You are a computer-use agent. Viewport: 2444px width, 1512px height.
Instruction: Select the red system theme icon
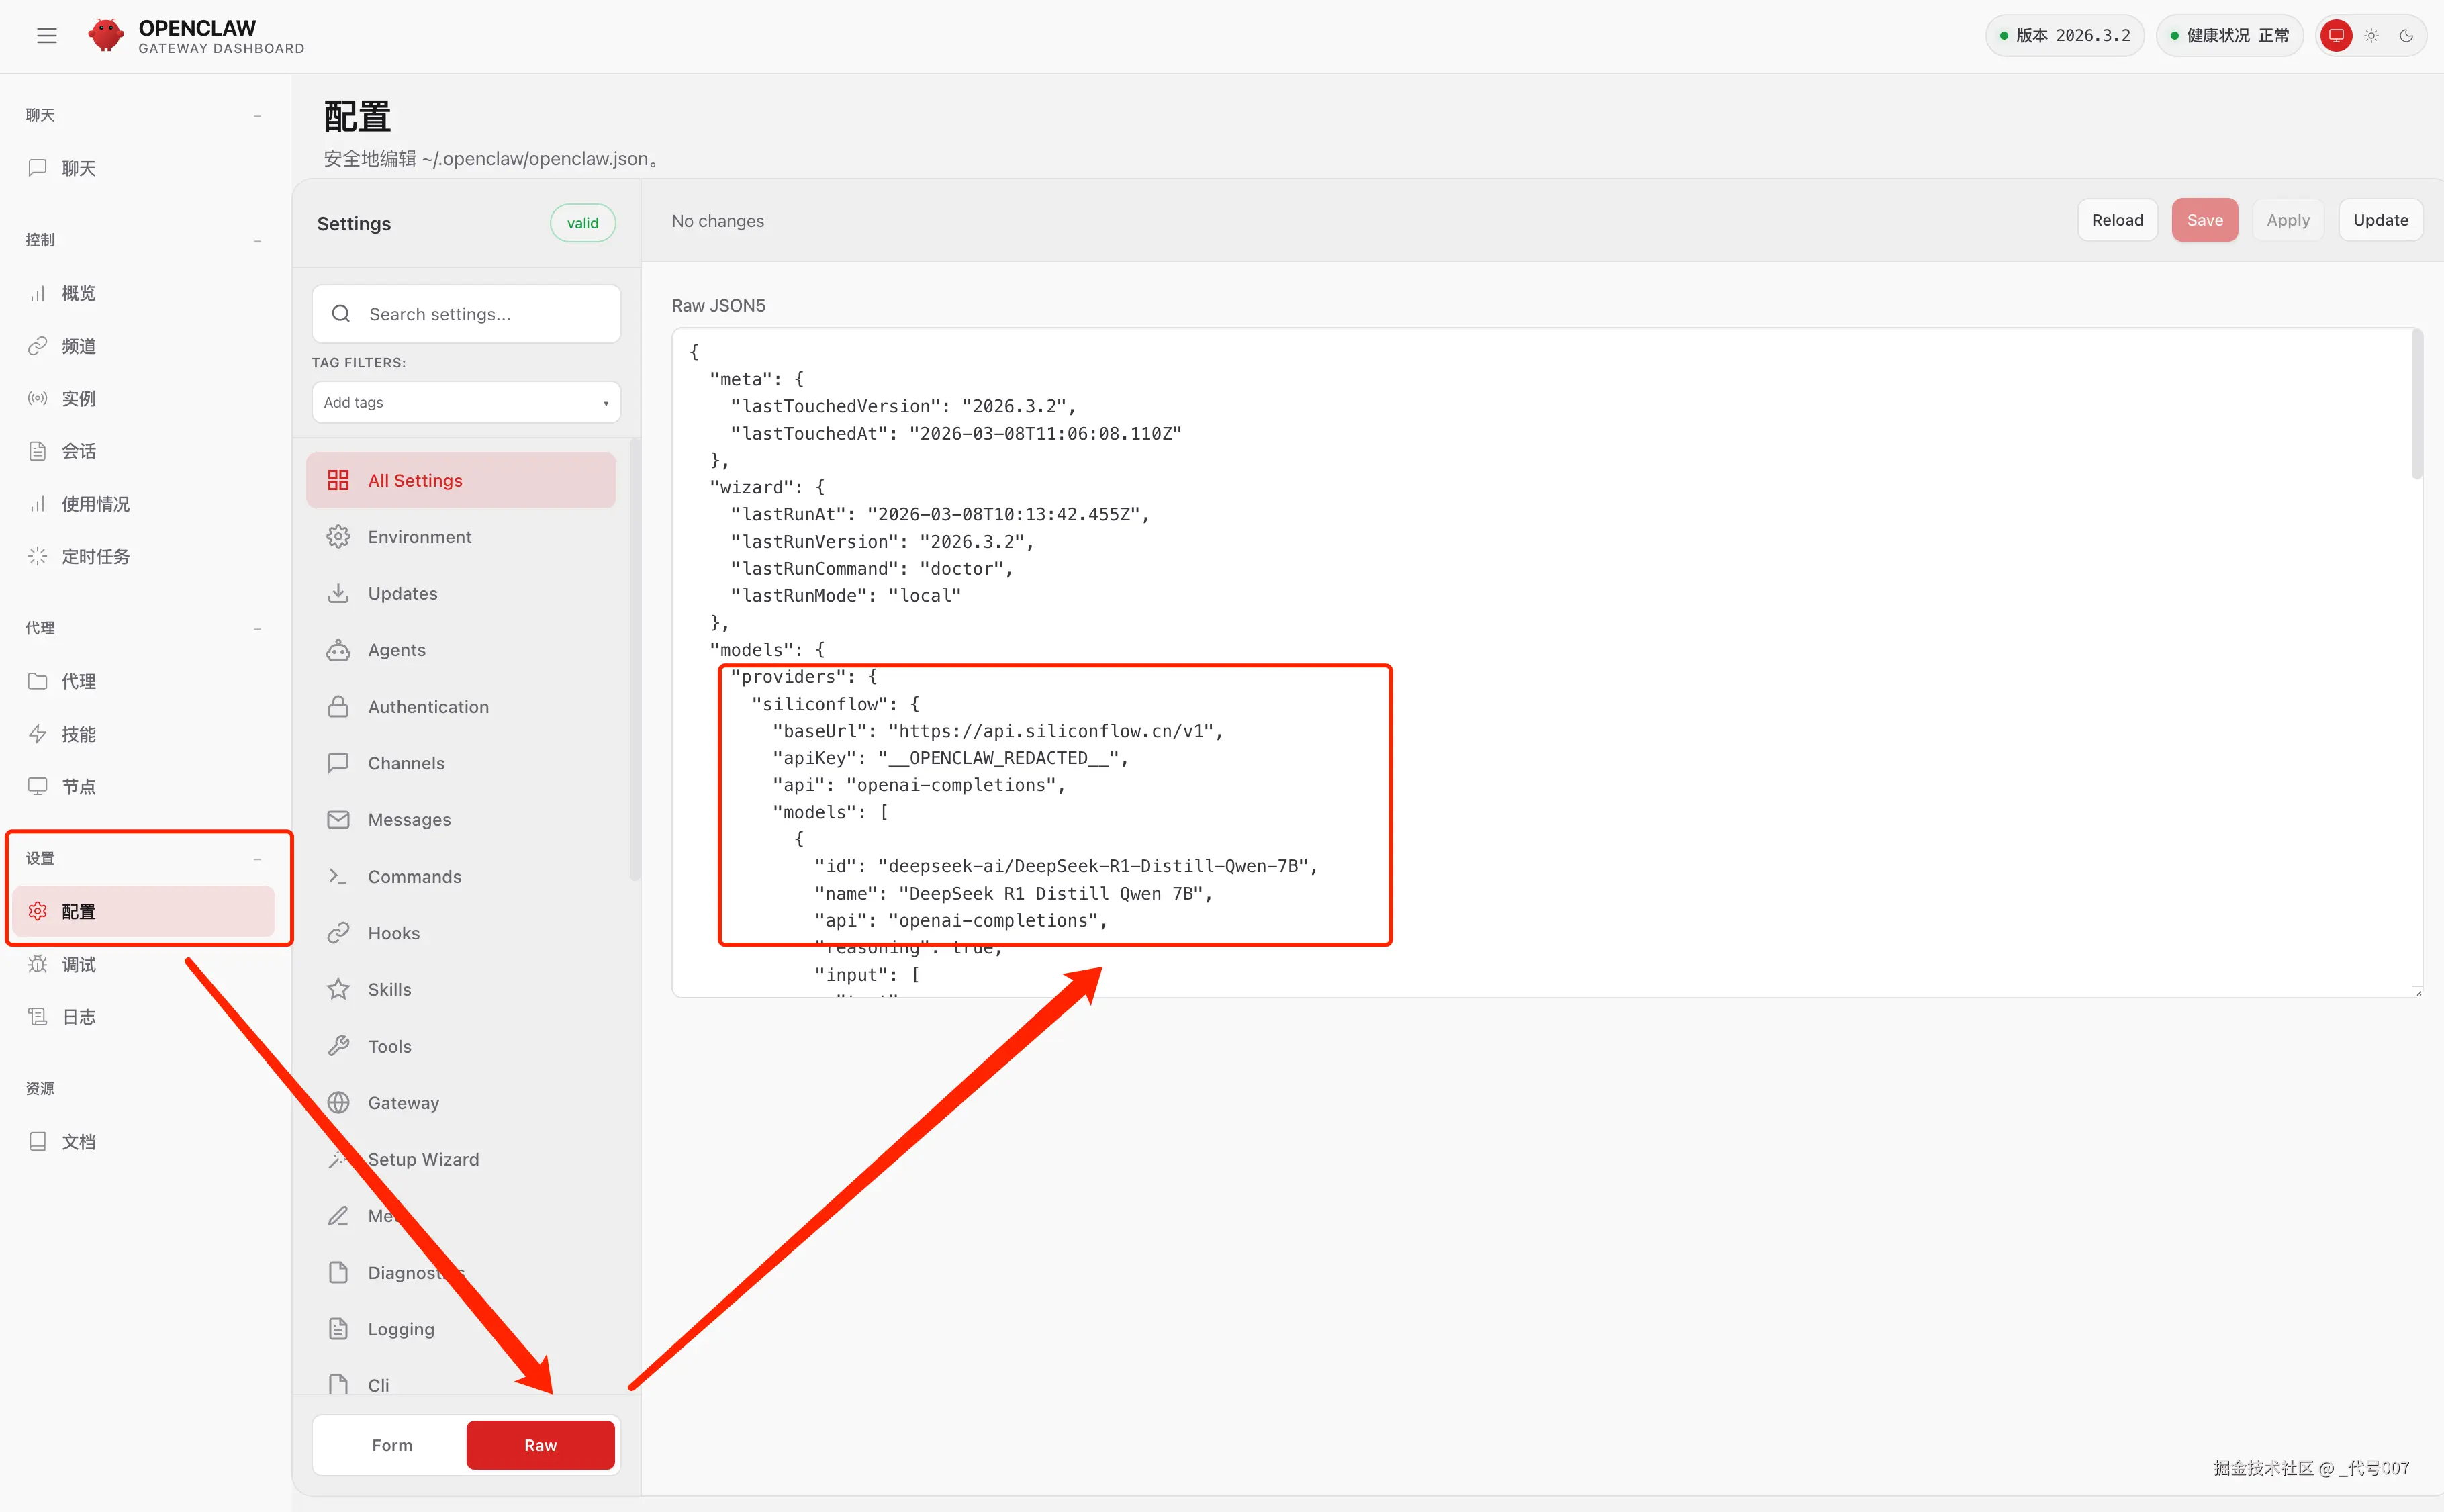[2336, 36]
